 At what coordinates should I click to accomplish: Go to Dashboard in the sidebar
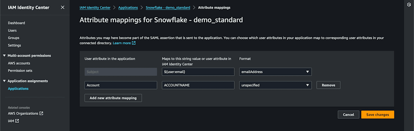coord(16,23)
